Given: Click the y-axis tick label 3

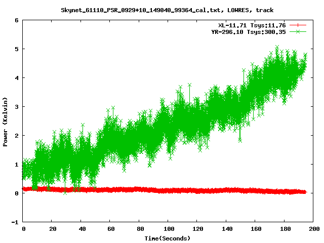Looking at the screenshot, I should tap(17, 107).
